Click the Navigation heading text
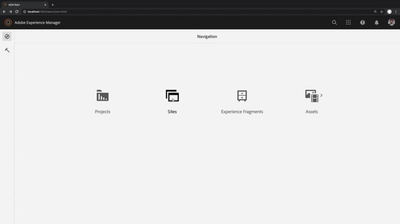400x224 pixels. point(207,37)
